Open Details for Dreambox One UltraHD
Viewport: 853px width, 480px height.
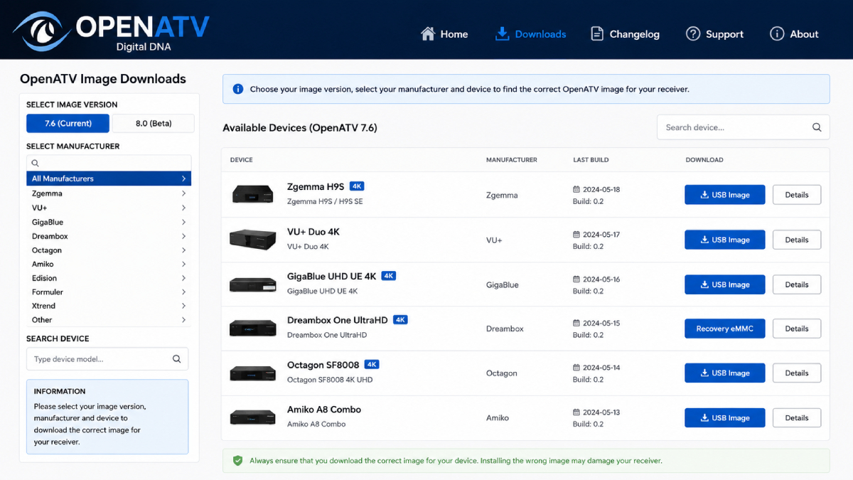pos(797,329)
